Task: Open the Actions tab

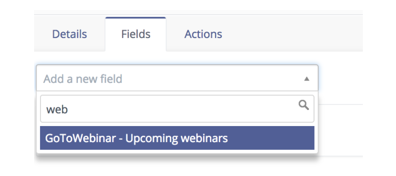Action: pyautogui.click(x=204, y=34)
